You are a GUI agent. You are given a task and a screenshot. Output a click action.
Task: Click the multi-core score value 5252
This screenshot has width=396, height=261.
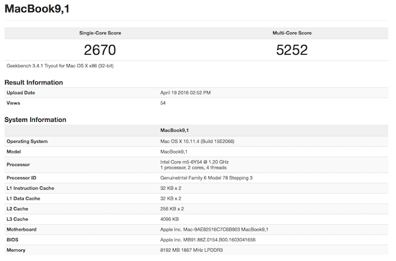coord(292,50)
